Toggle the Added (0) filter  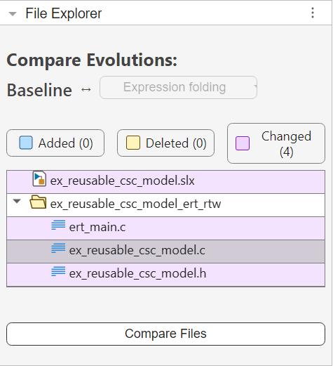point(55,143)
